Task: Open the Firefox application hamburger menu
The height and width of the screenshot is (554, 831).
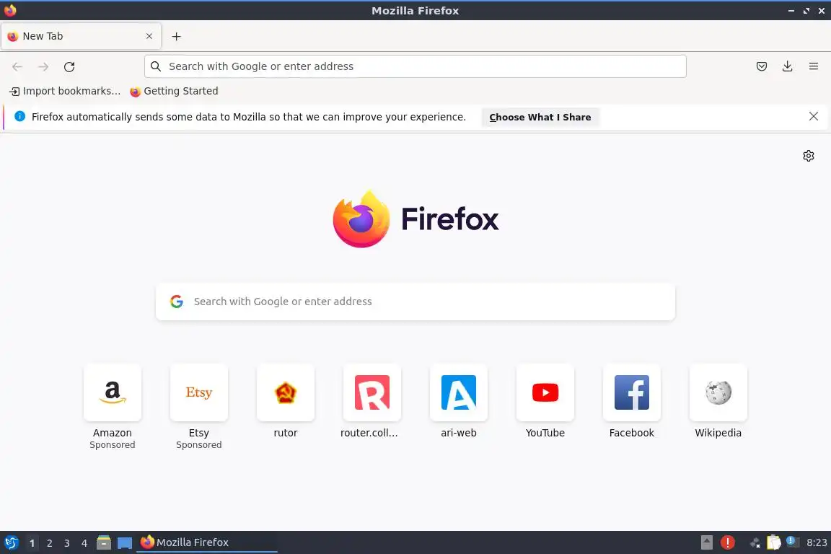Action: (814, 66)
